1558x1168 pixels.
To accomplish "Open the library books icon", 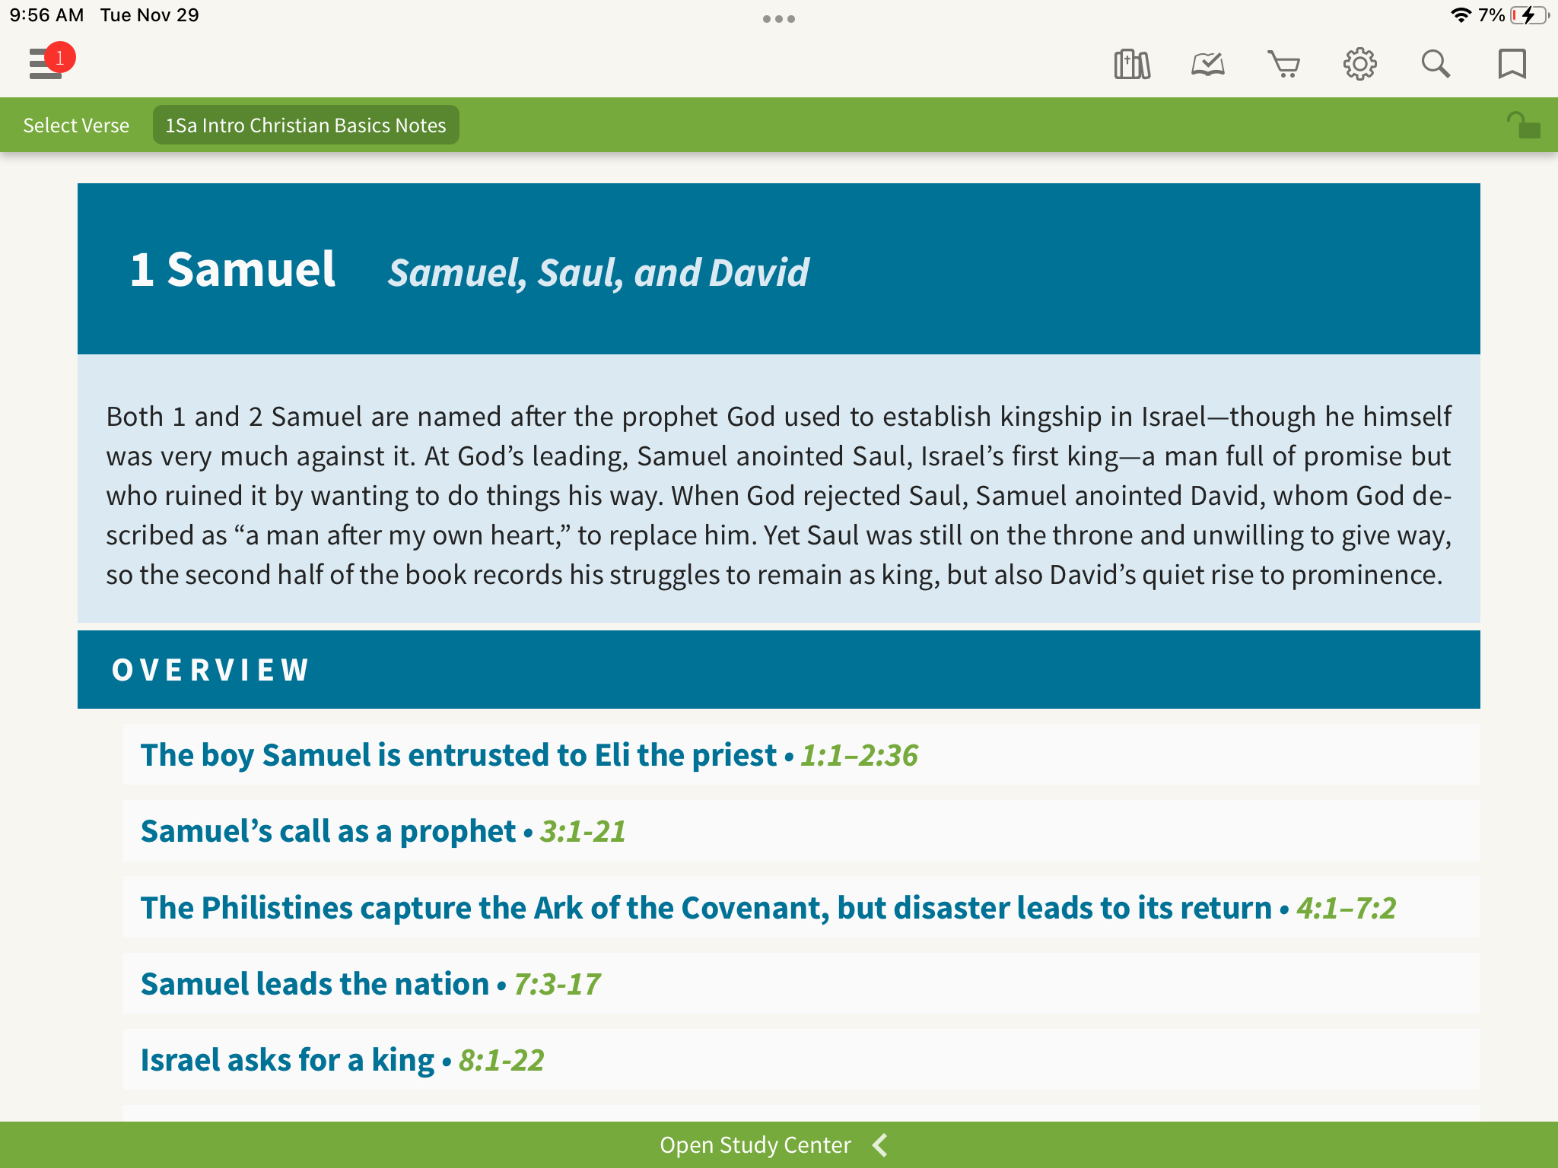I will click(1131, 65).
